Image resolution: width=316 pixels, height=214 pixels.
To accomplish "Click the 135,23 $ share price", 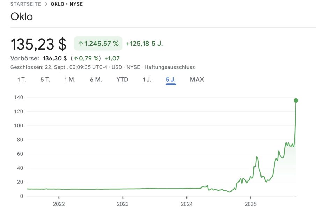I will 38,44.
